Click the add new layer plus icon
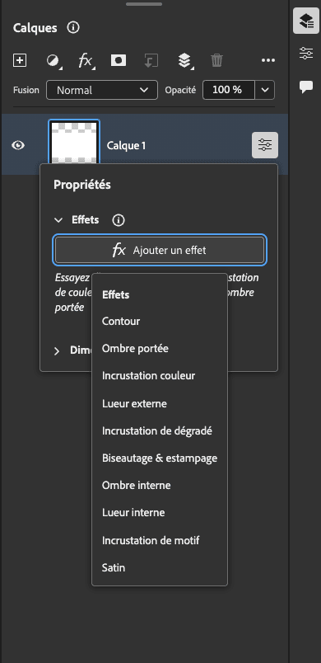The height and width of the screenshot is (663, 321). 20,60
